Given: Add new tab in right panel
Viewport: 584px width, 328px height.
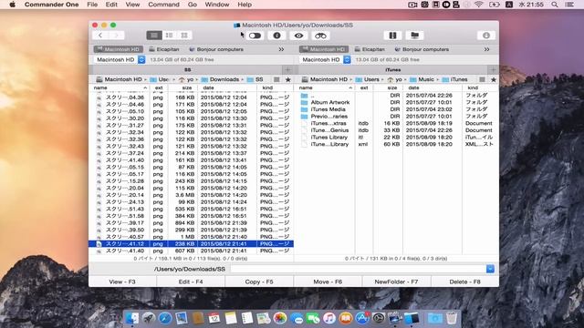Looking at the screenshot, I should tap(493, 69).
